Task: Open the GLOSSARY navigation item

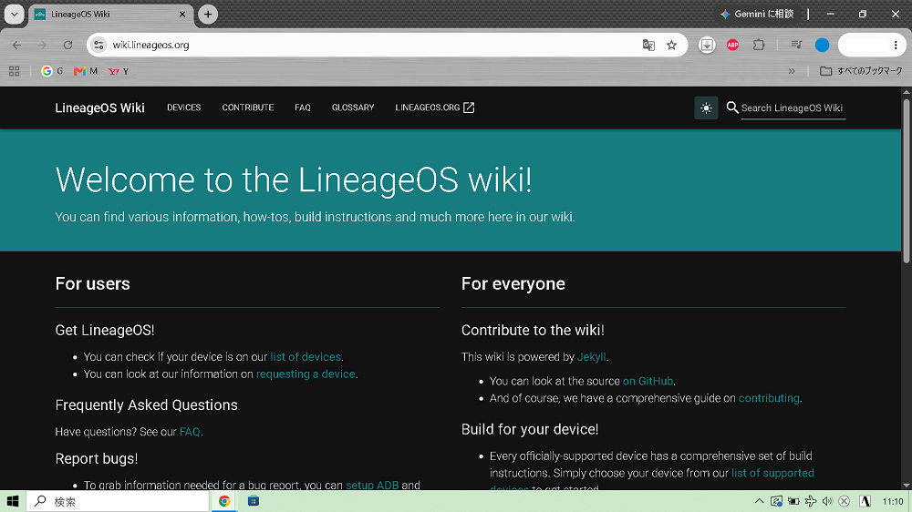Action: 353,108
